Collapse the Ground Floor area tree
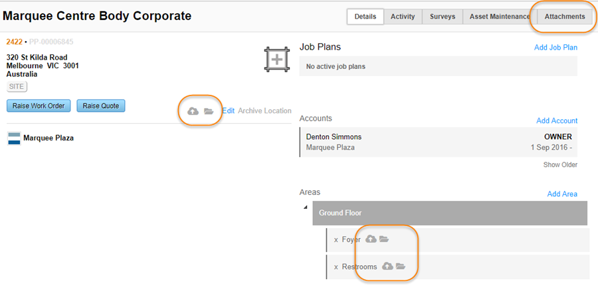This screenshot has height=287, width=598. click(x=306, y=207)
